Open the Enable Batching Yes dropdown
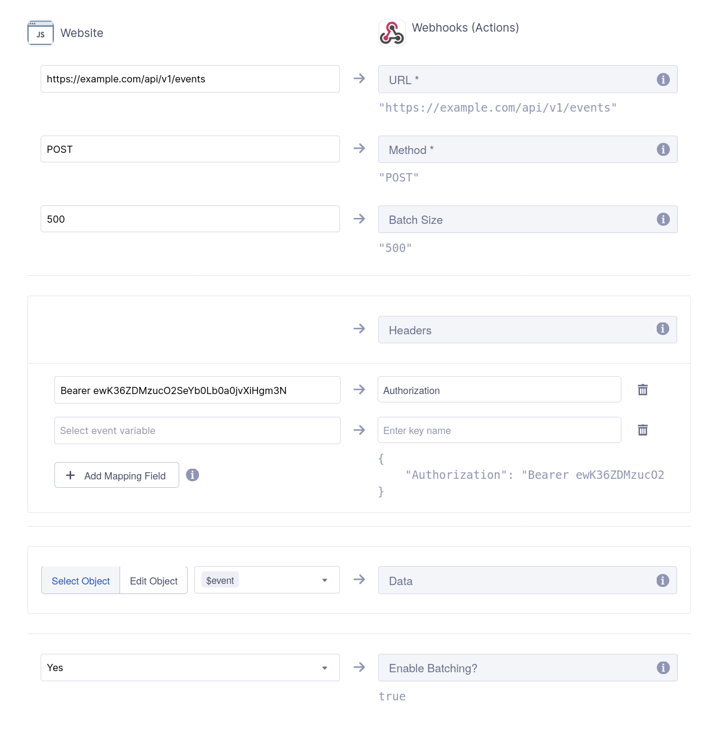 [190, 668]
